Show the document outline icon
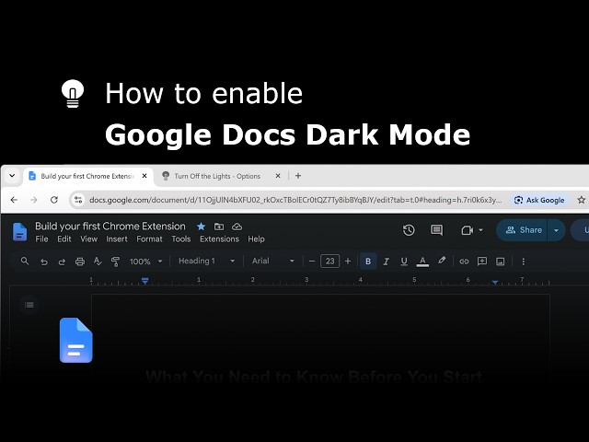This screenshot has width=589, height=442. pos(29,305)
